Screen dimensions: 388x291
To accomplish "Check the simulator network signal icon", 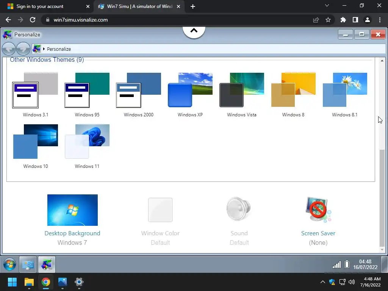I will click(336, 264).
